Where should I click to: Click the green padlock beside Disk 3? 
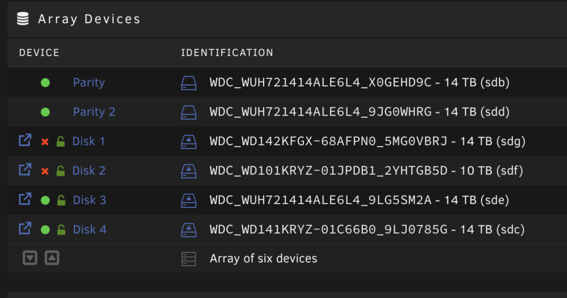61,200
